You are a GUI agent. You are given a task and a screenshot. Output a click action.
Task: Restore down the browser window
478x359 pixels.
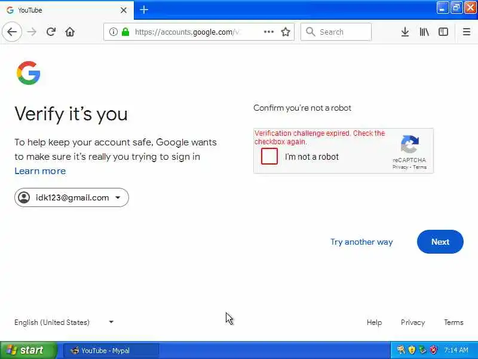click(x=456, y=8)
